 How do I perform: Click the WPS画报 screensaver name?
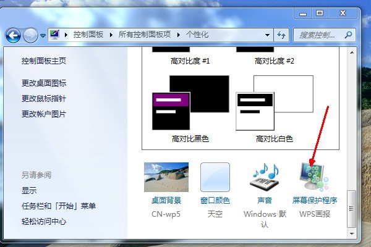(315, 214)
